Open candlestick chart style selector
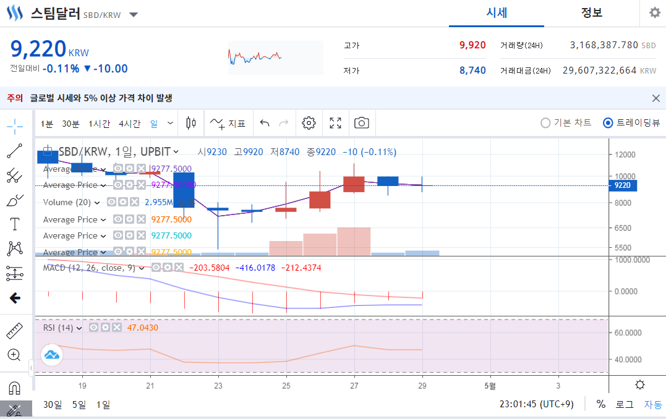The height and width of the screenshot is (419, 666). pyautogui.click(x=191, y=123)
